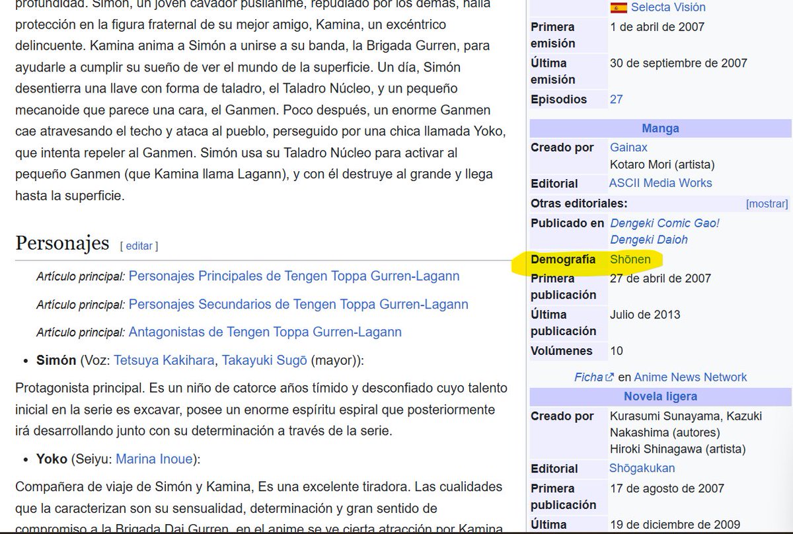This screenshot has width=793, height=534.
Task: Click the Personajes section heading
Action: pyautogui.click(x=62, y=243)
